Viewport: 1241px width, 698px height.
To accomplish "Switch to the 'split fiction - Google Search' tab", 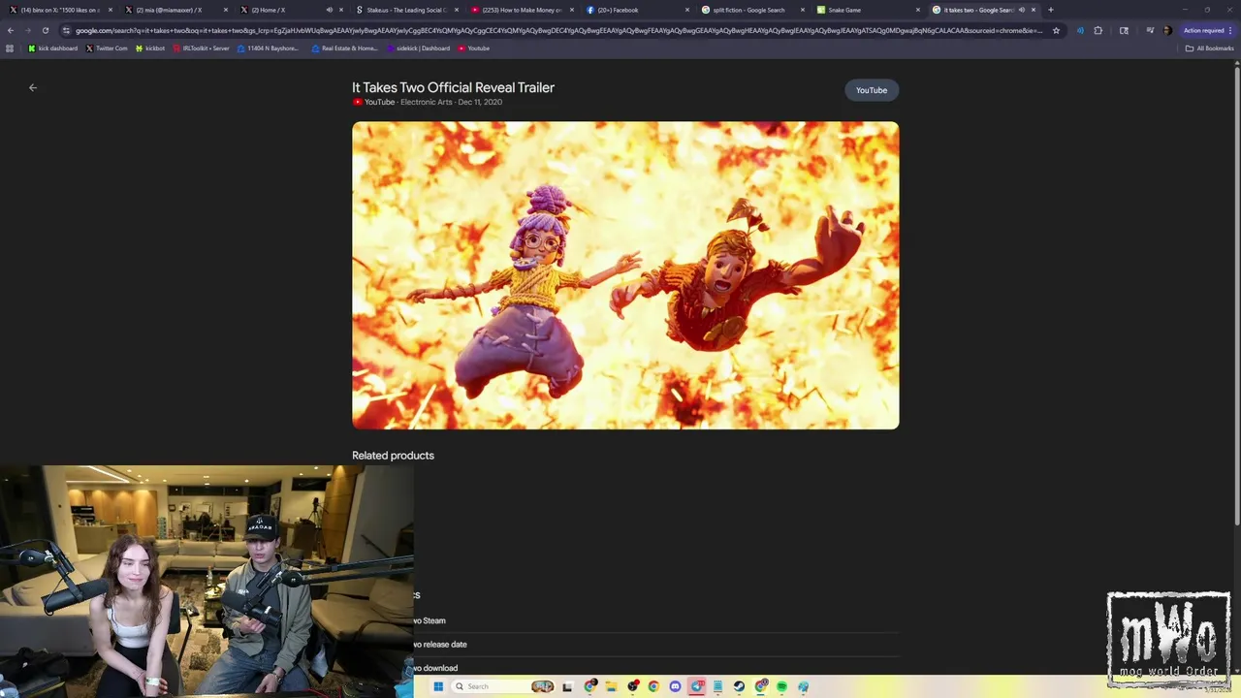I will (752, 10).
